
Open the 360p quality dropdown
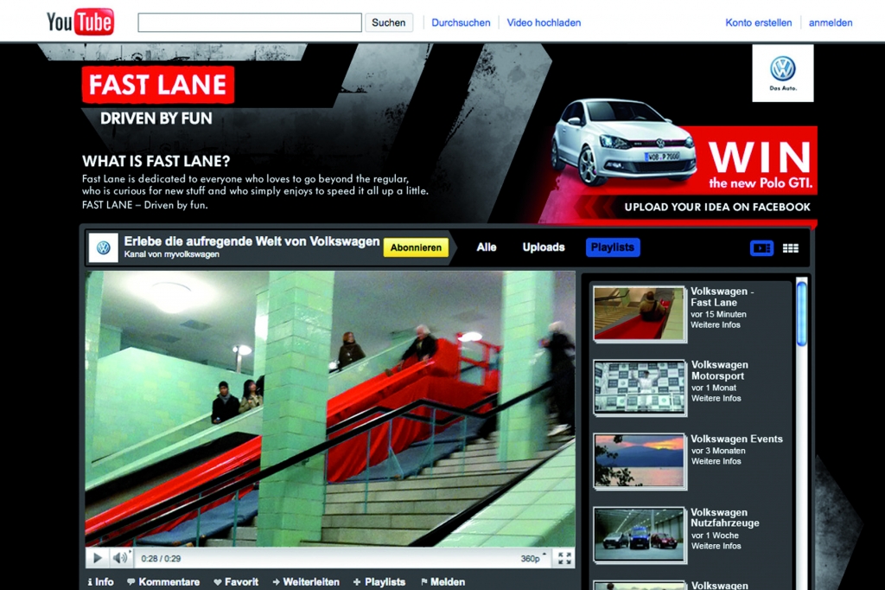532,558
